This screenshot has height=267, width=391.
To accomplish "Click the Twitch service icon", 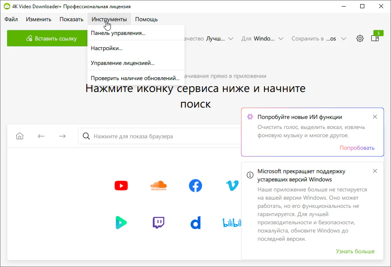I will [x=158, y=223].
